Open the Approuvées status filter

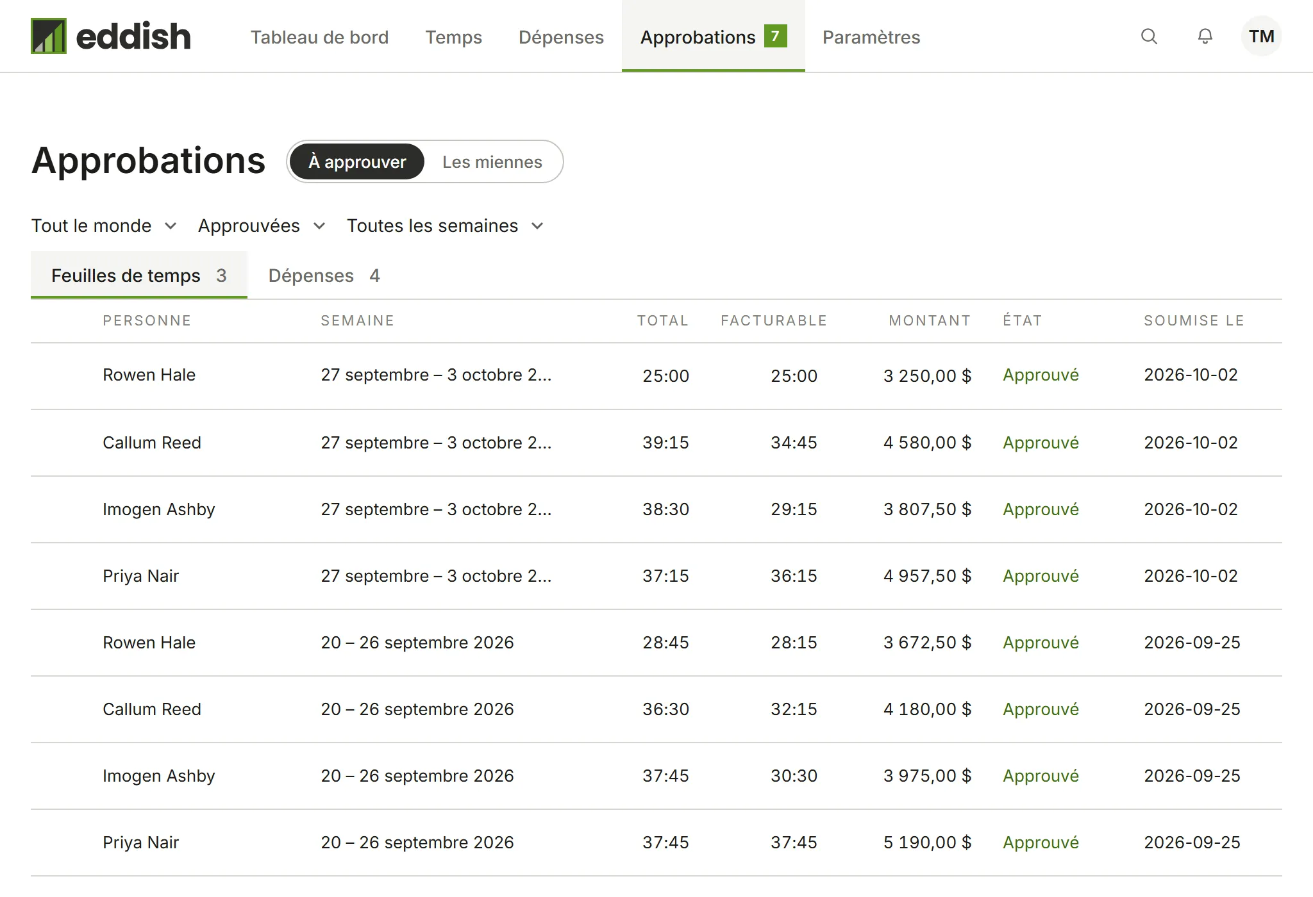[x=262, y=226]
